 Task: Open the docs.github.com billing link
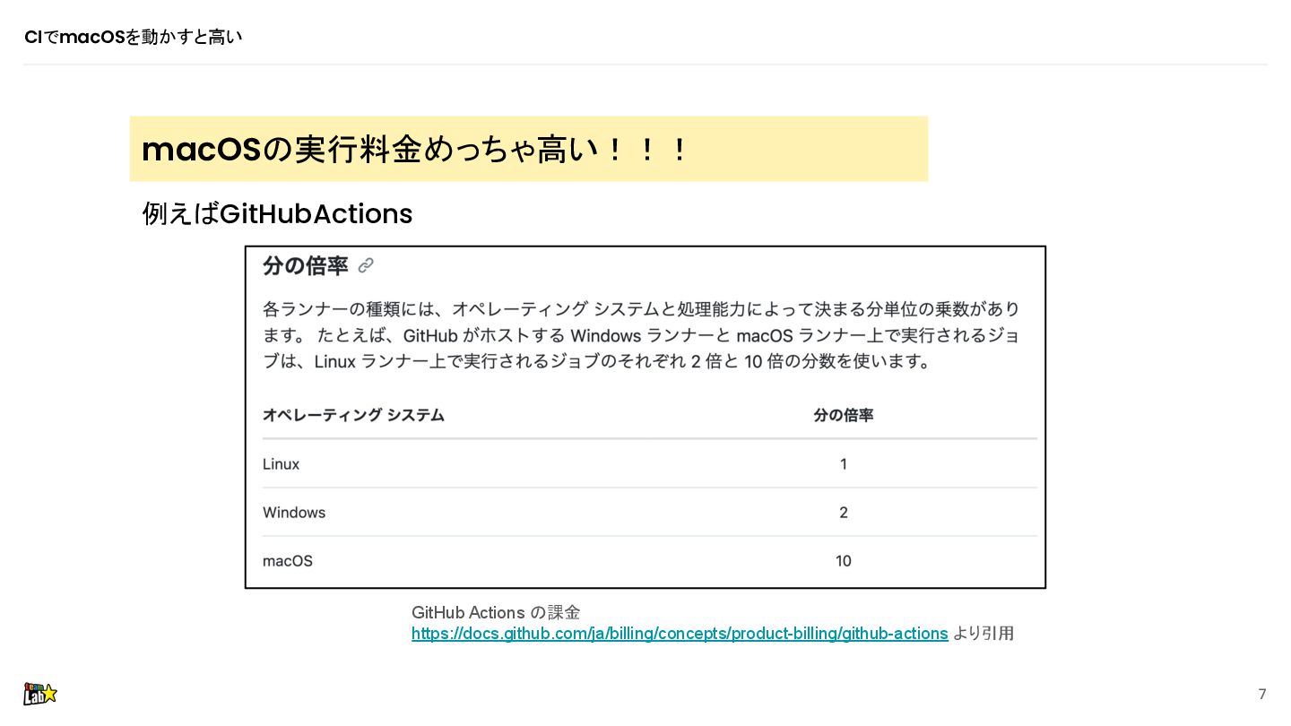[x=680, y=634]
